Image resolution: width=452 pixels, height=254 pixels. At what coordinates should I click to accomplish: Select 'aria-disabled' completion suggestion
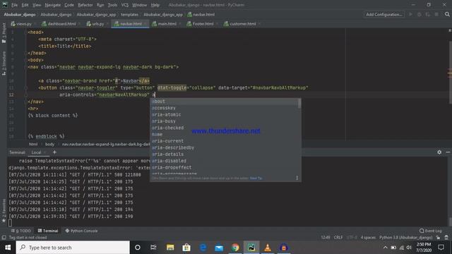224,161
